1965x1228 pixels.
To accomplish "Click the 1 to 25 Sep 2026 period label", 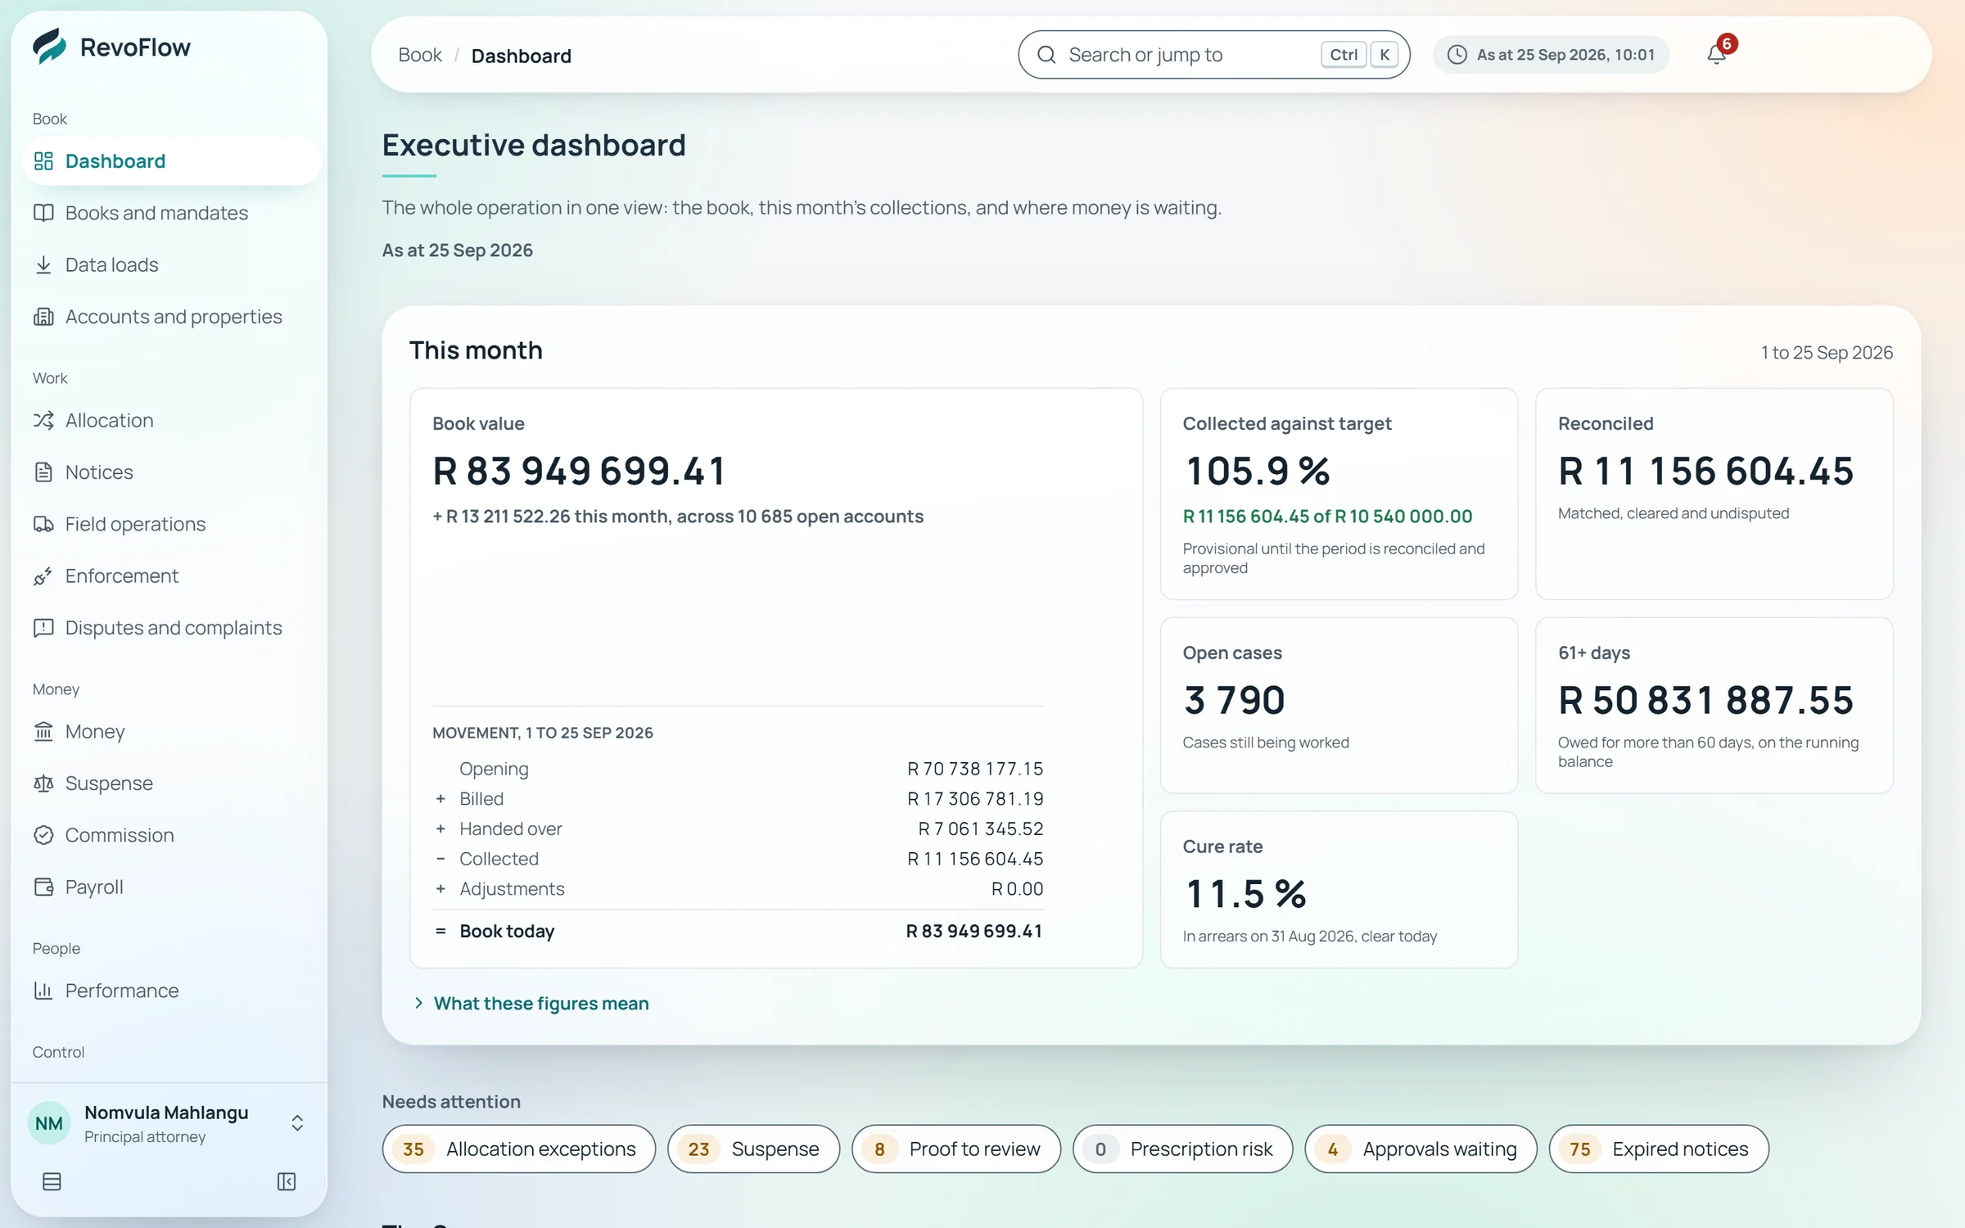I will tap(1827, 352).
